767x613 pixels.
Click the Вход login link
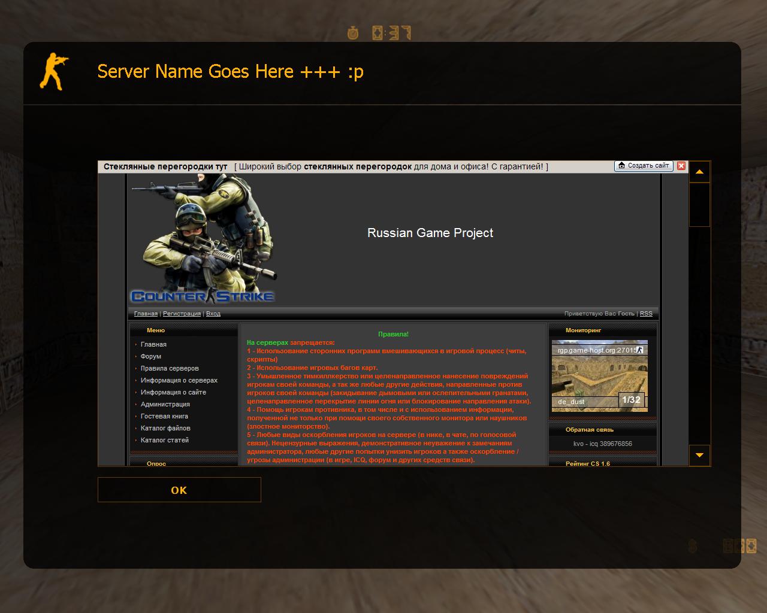pyautogui.click(x=213, y=314)
